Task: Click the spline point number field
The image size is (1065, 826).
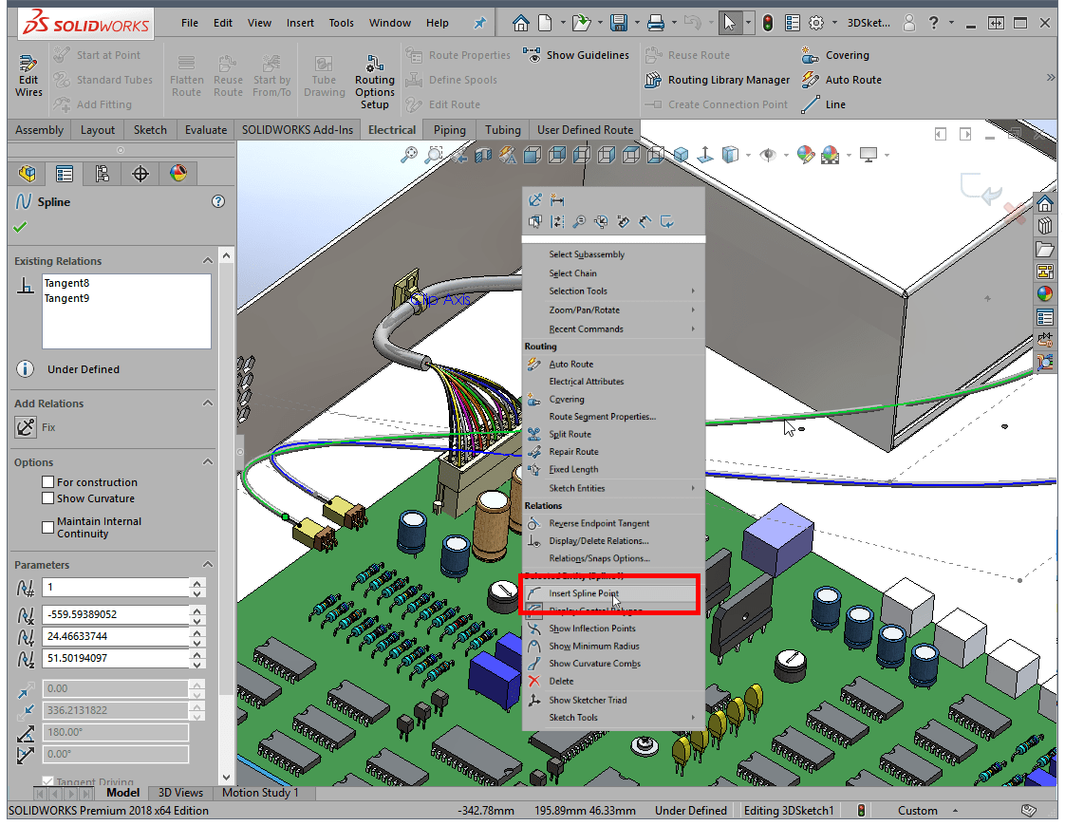Action: coord(116,587)
